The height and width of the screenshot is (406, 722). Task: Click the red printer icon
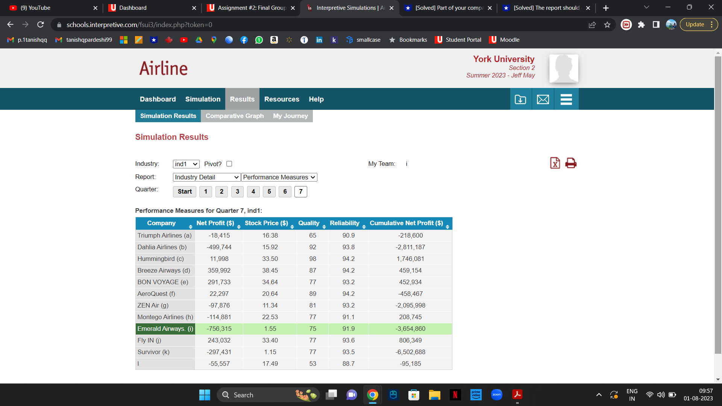(x=571, y=163)
